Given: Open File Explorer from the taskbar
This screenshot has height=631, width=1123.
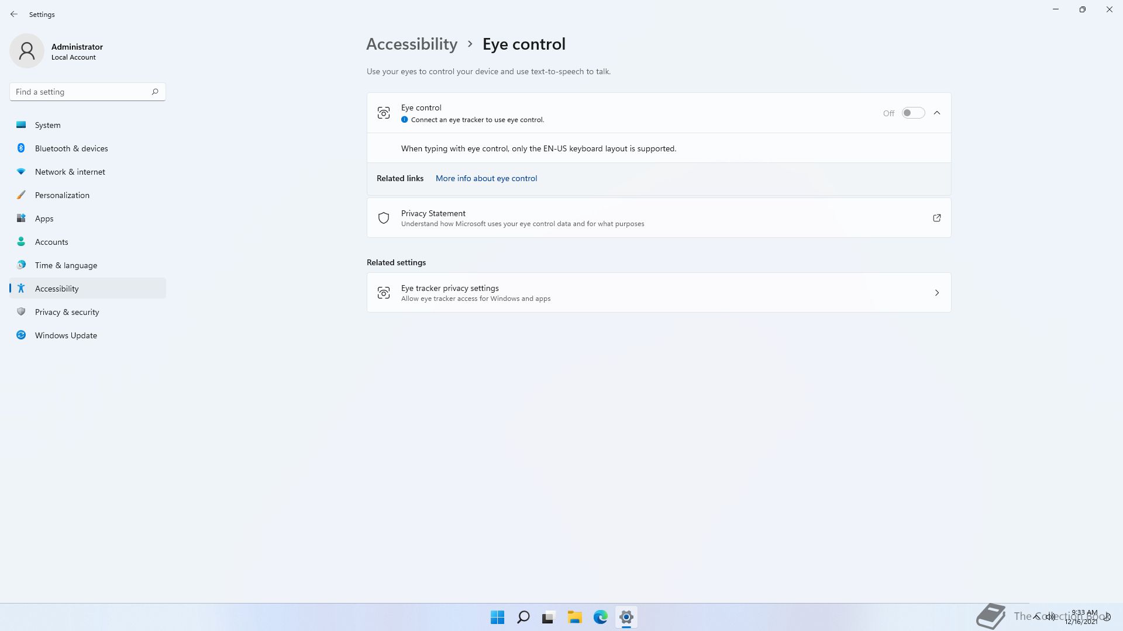Looking at the screenshot, I should point(574,617).
